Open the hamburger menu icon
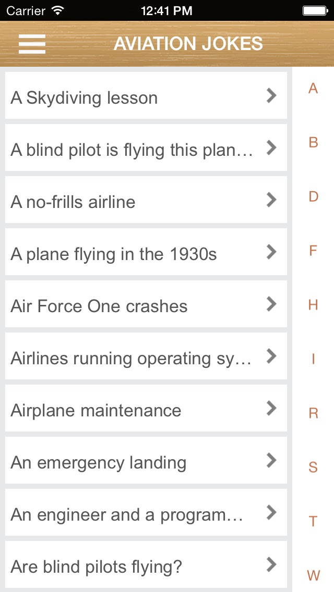 pos(32,44)
